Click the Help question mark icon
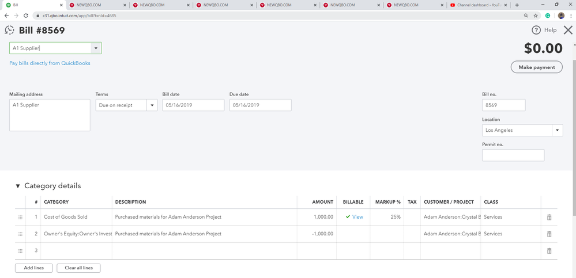Image resolution: width=576 pixels, height=278 pixels. [x=536, y=30]
